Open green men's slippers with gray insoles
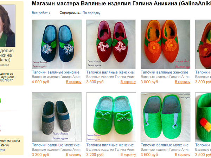 click(x=165, y=117)
